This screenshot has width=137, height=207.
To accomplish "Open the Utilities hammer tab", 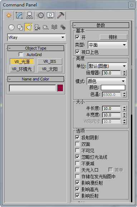I will click(x=61, y=15).
